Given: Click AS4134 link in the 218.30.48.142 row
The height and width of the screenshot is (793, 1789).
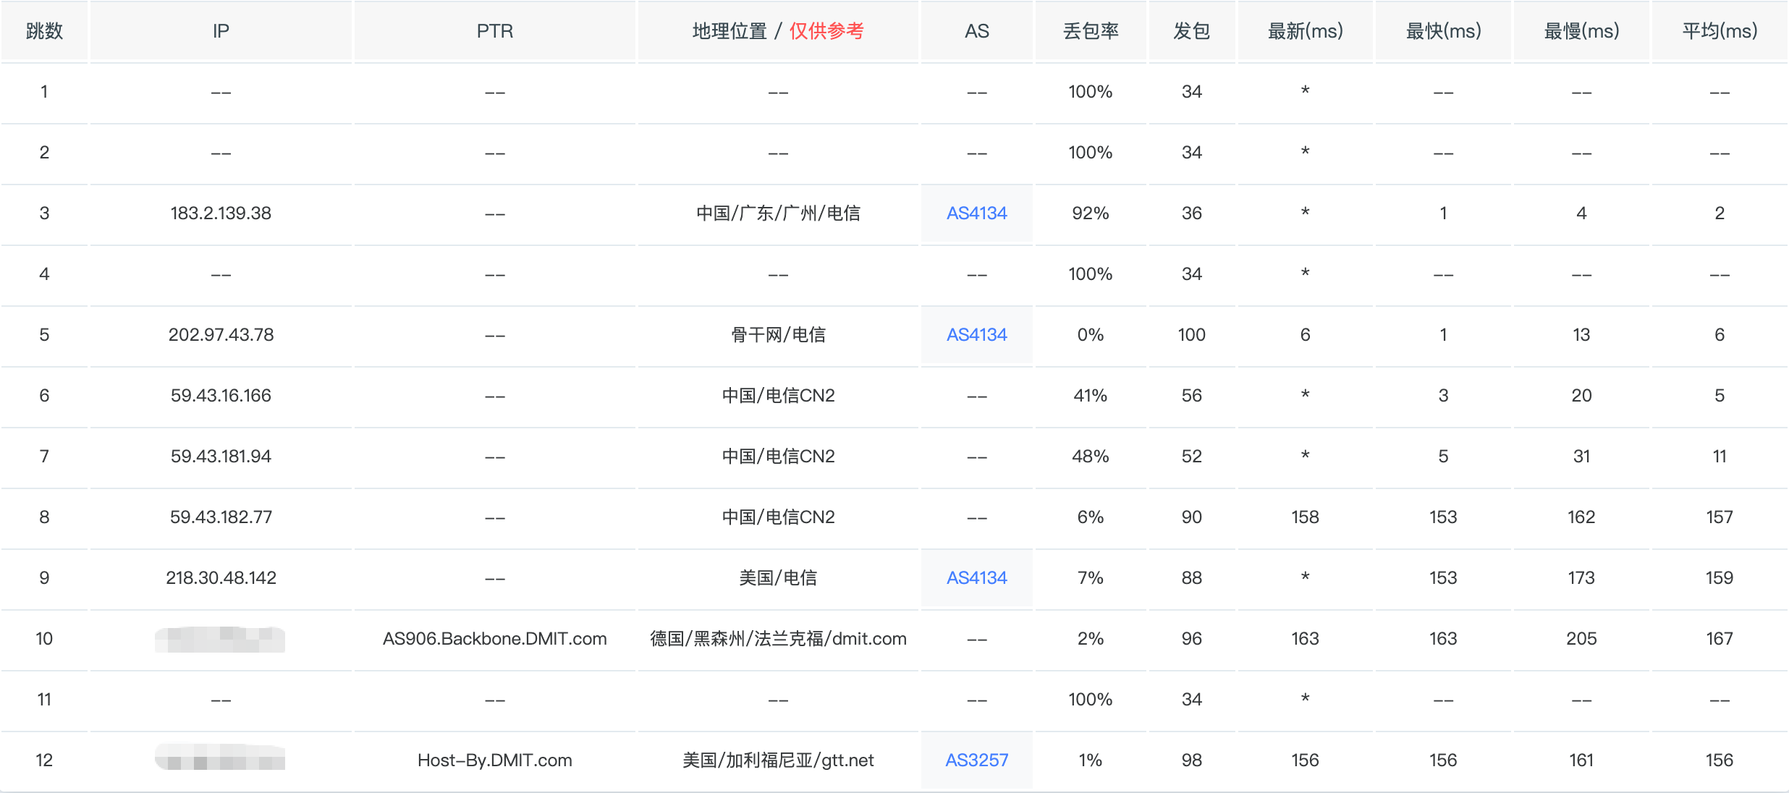Looking at the screenshot, I should pos(976,578).
